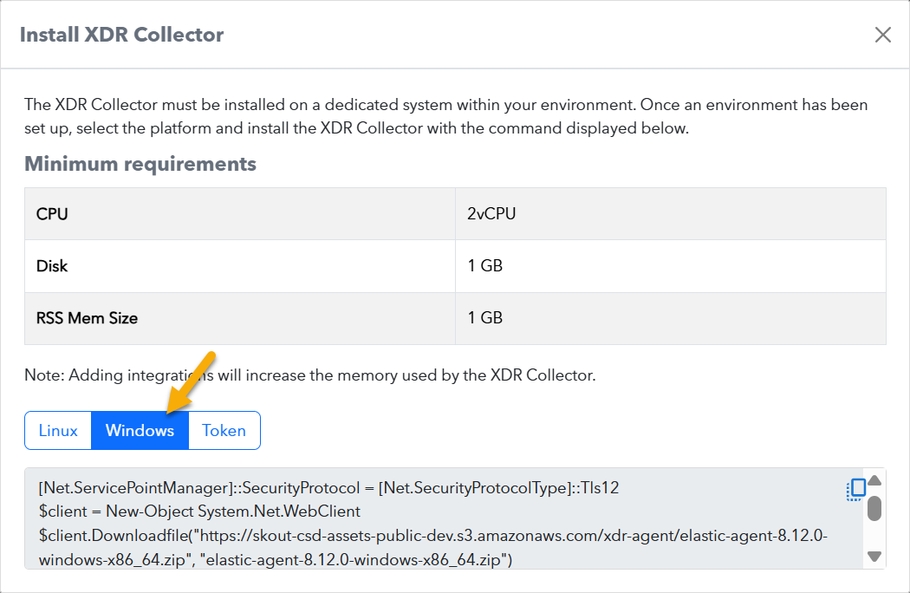The height and width of the screenshot is (593, 910).
Task: Select the RSS Mem Size row label
Action: (87, 318)
